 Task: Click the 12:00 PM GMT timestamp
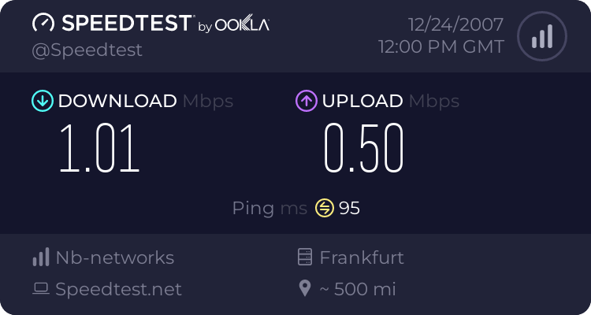pyautogui.click(x=440, y=47)
